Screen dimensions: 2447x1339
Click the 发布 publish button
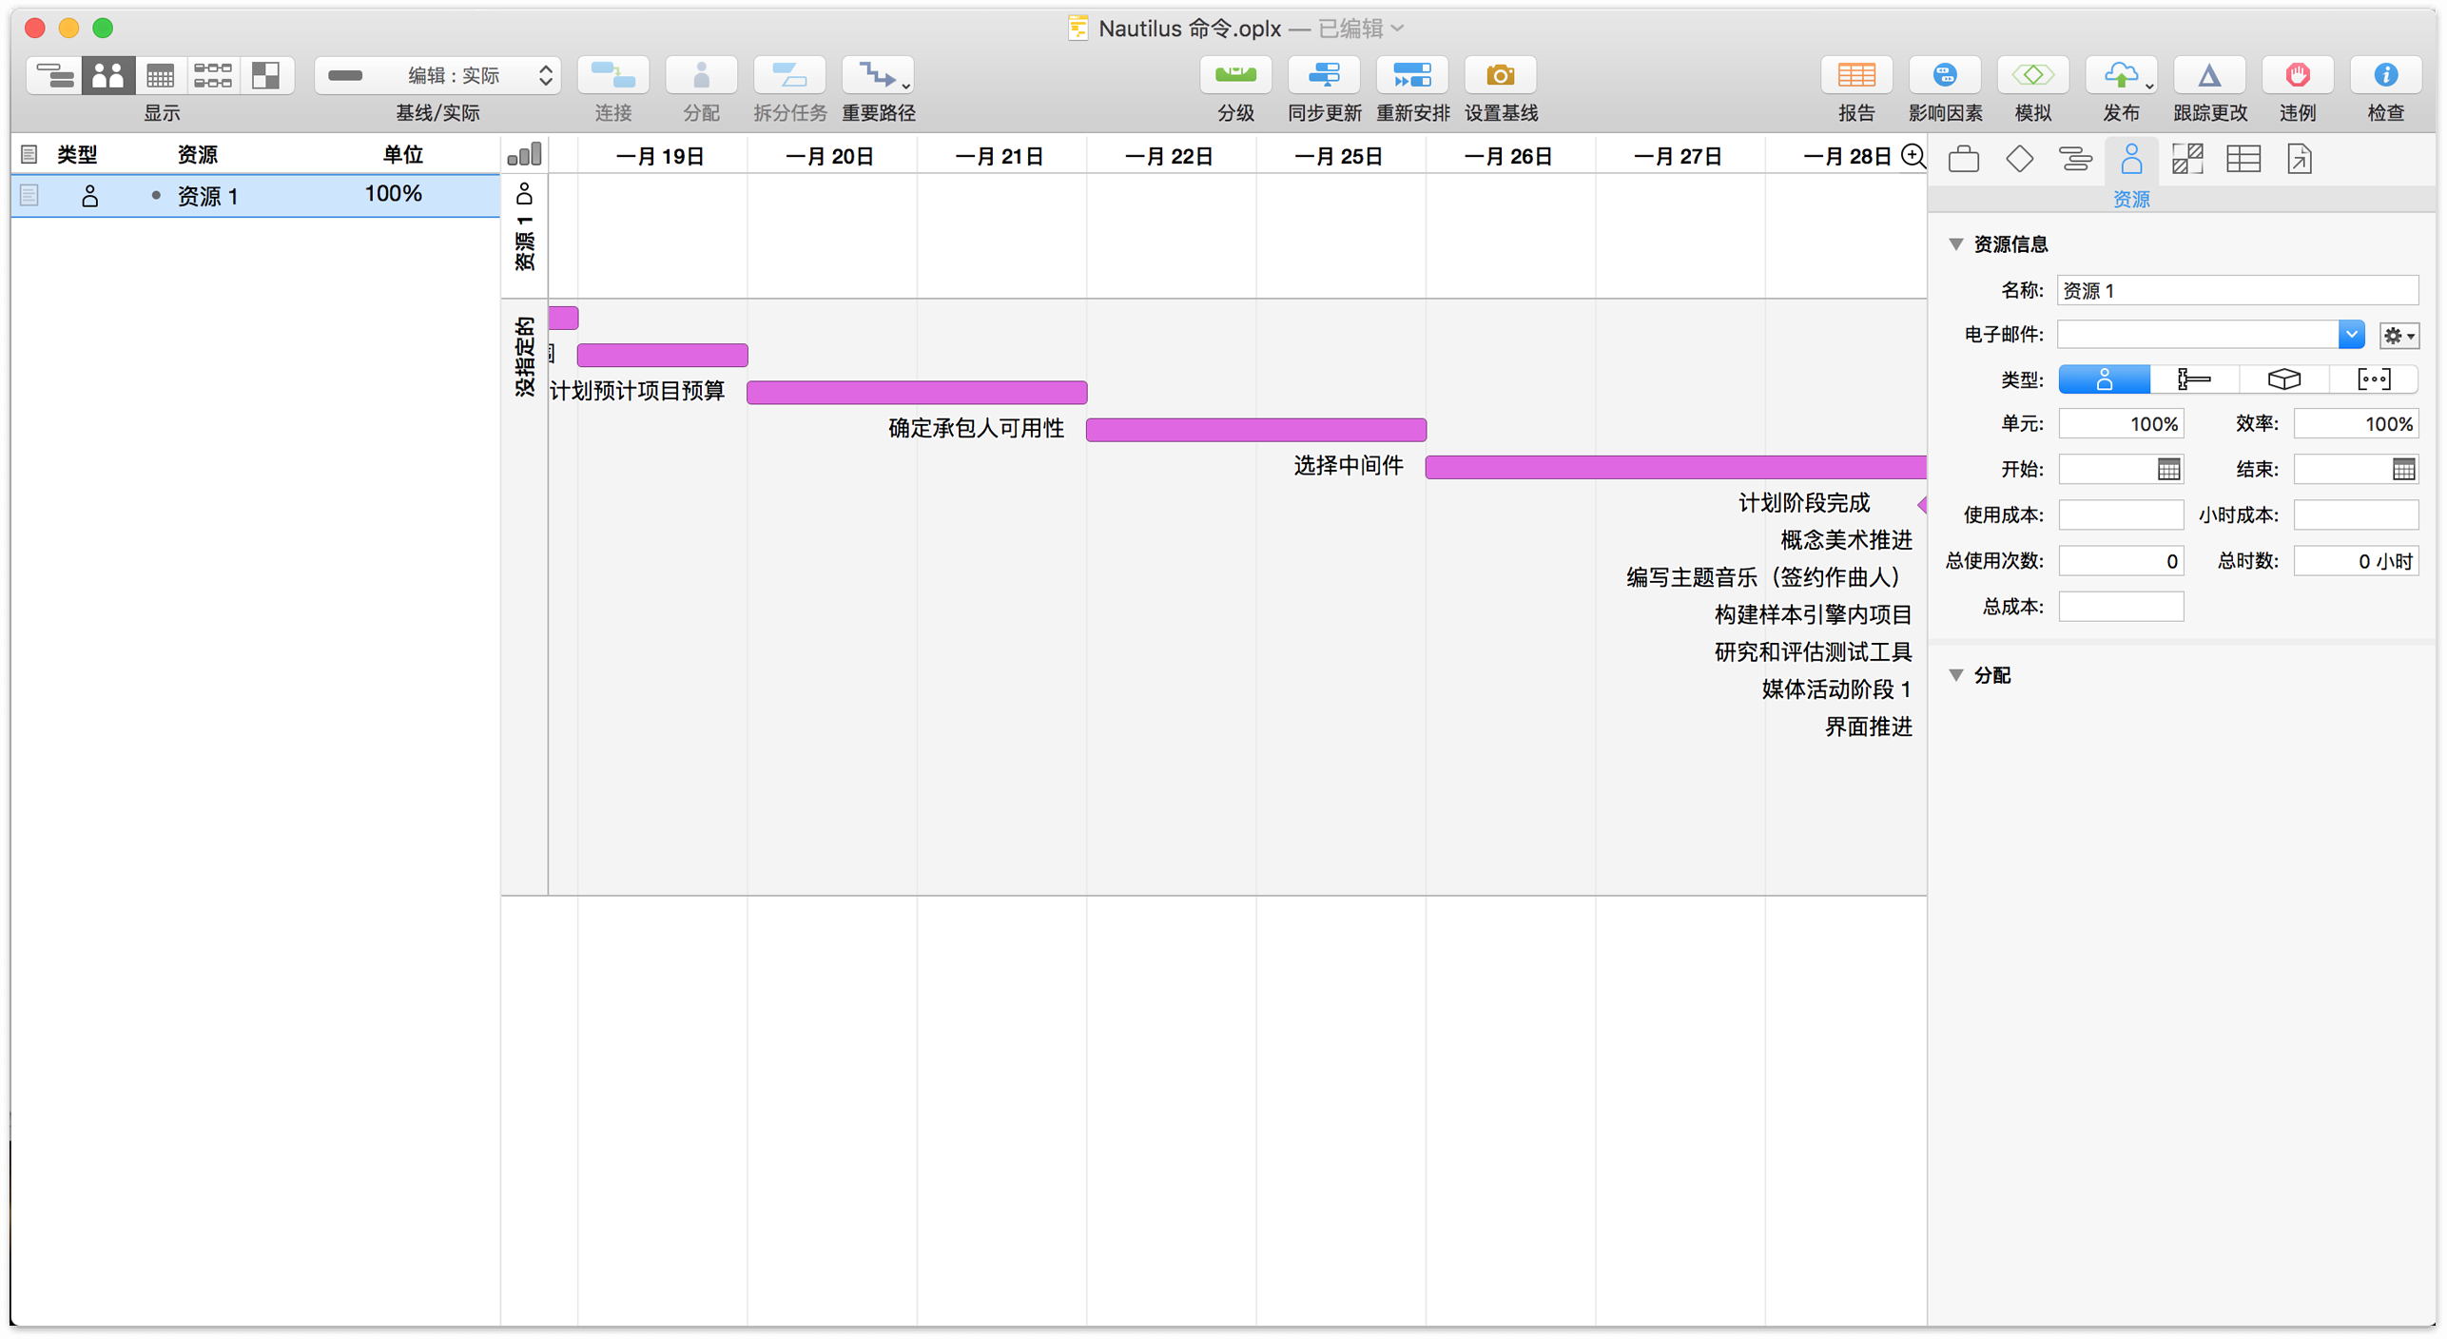pos(2120,76)
